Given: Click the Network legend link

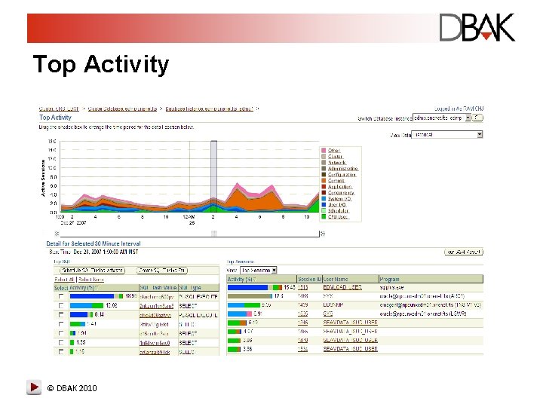Looking at the screenshot, I should coord(337,162).
